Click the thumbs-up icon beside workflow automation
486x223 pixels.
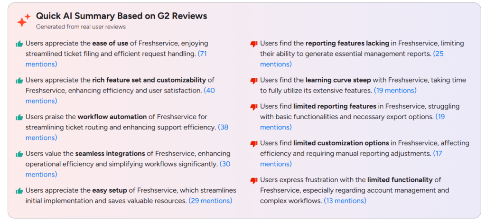(x=19, y=117)
